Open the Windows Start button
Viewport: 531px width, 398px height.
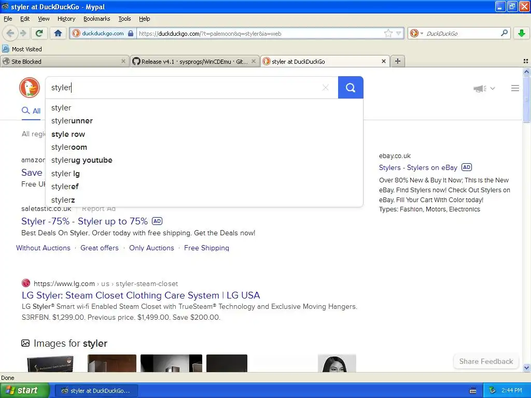coord(25,390)
